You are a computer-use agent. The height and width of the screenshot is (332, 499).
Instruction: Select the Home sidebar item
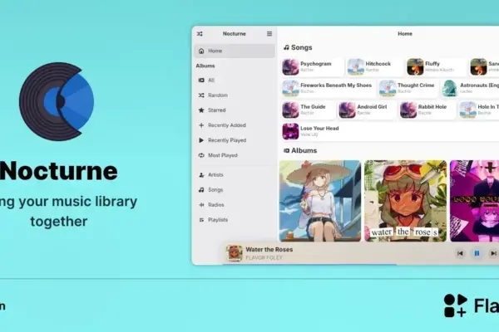click(x=235, y=51)
